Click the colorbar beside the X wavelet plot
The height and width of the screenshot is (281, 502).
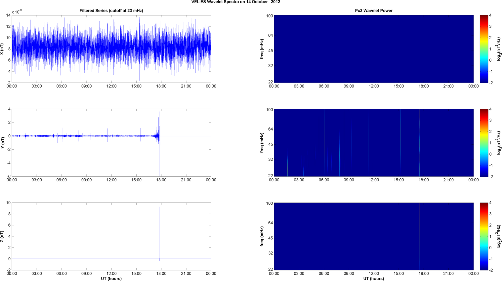484,49
